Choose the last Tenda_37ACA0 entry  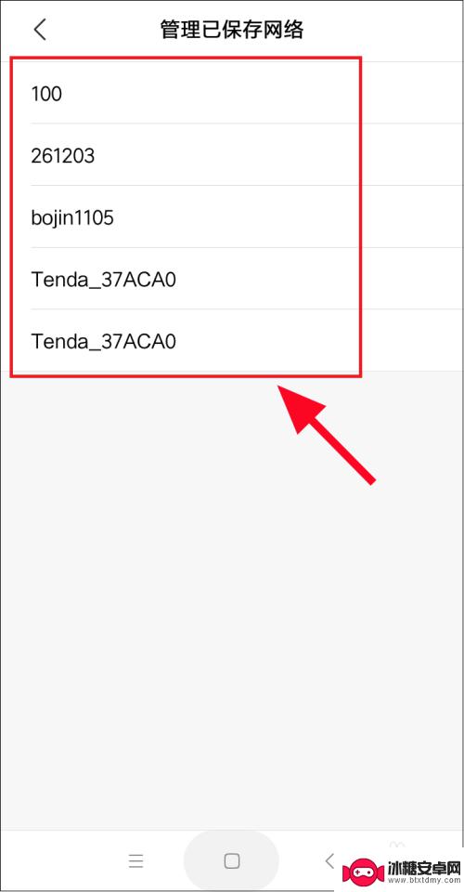tap(232, 341)
